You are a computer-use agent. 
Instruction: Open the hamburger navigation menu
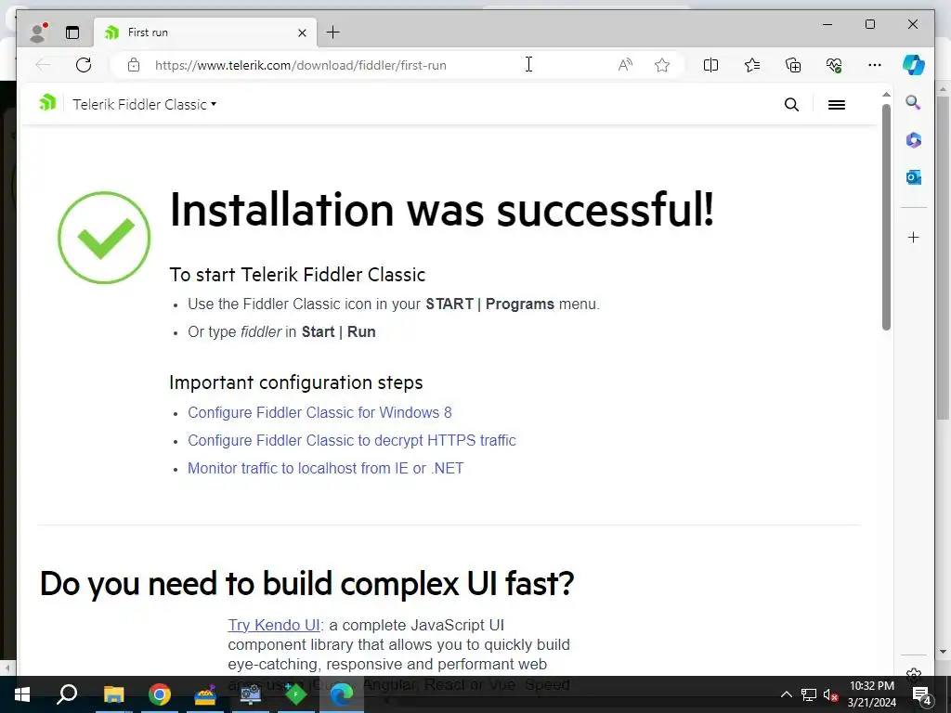pos(837,105)
